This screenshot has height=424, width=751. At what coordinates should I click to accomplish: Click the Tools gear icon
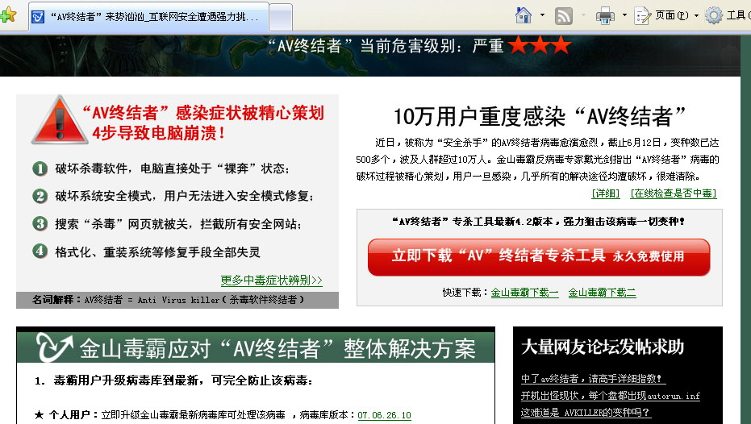coord(714,15)
